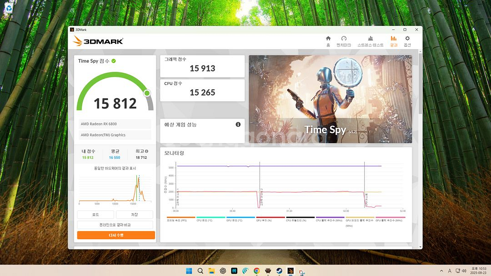Toggle the GPU 온도 (°C) graph legend
This screenshot has height=276, width=491.
(240, 220)
